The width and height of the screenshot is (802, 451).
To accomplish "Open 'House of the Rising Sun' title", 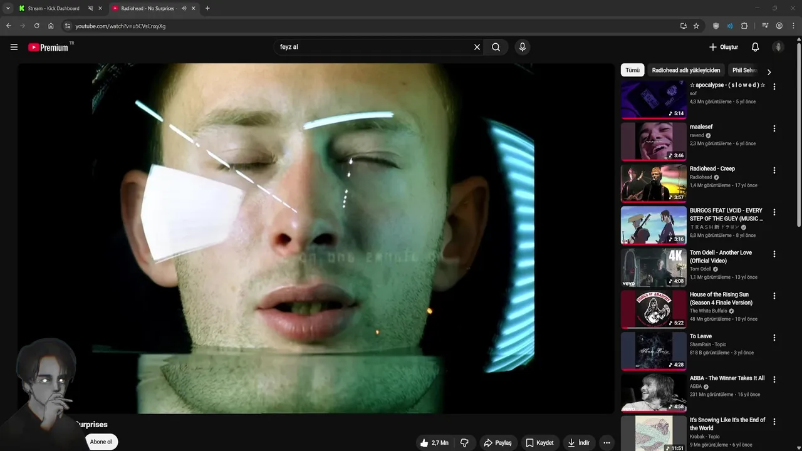I will point(721,299).
